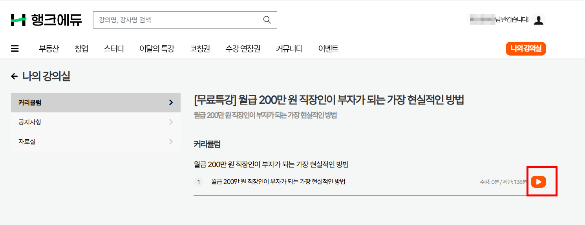Expand the 자료실 chevron arrow
This screenshot has height=225, width=585.
(x=171, y=142)
